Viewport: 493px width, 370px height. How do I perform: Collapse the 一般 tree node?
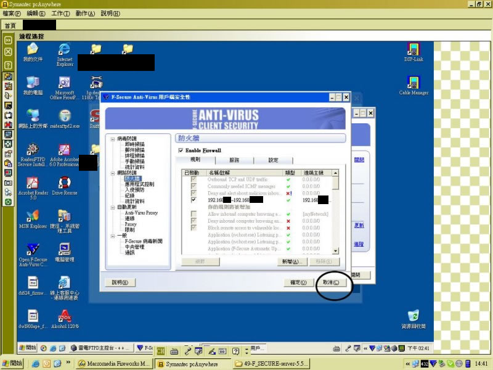[x=113, y=236]
